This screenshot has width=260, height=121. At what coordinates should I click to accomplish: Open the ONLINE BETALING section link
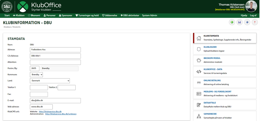(212, 80)
